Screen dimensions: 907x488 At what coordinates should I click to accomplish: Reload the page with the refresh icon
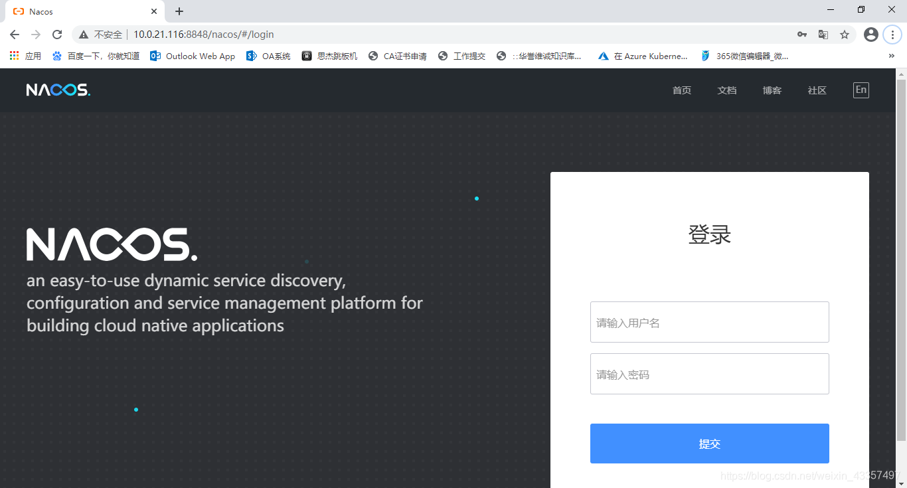point(57,35)
